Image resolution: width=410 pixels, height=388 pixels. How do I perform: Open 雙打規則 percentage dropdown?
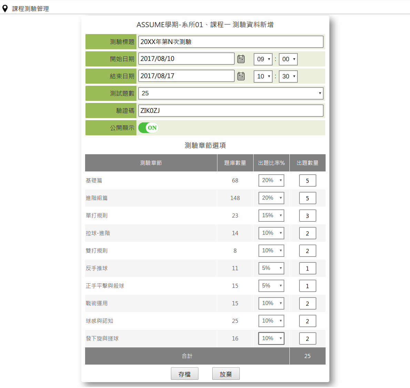coord(271,250)
